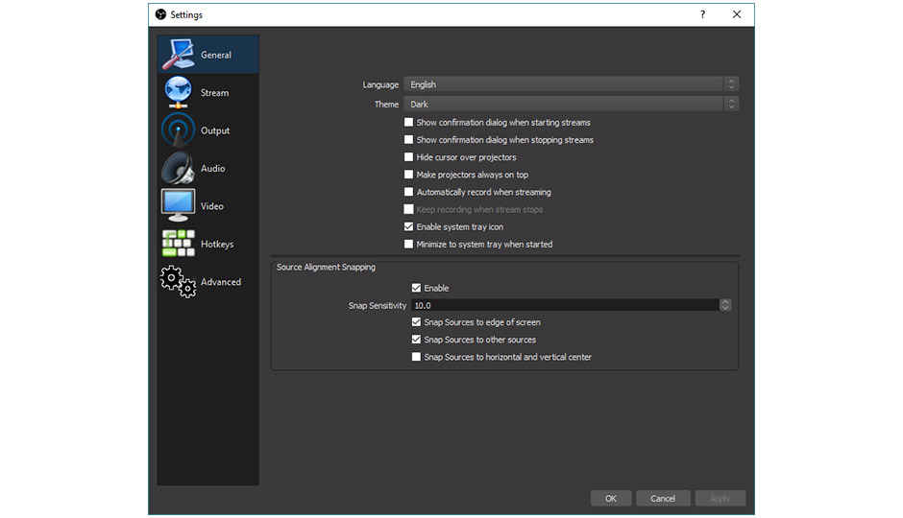Uncheck Enable system tray icon
Image resolution: width=903 pixels, height=518 pixels.
[x=409, y=226]
